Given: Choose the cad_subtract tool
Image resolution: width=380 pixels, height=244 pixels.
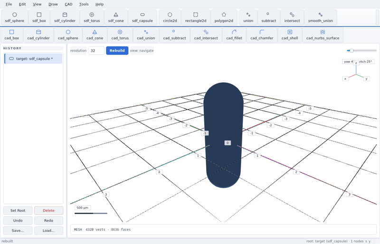Looking at the screenshot, I should [174, 35].
